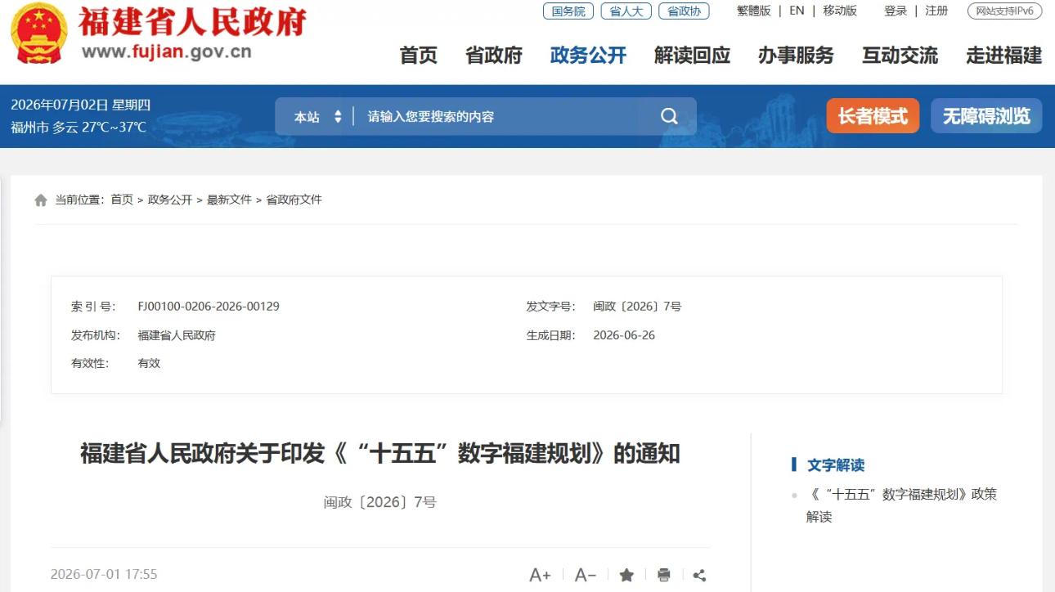Open the 互动交流 navigation item

coord(900,56)
